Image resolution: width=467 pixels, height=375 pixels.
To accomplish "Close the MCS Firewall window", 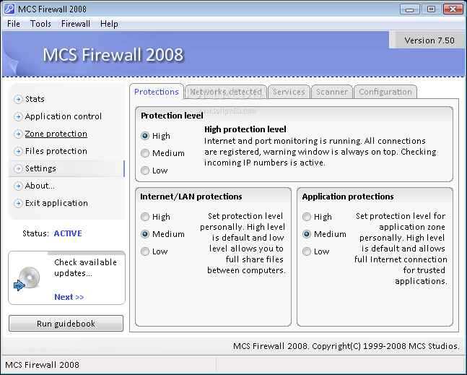I will point(453,9).
